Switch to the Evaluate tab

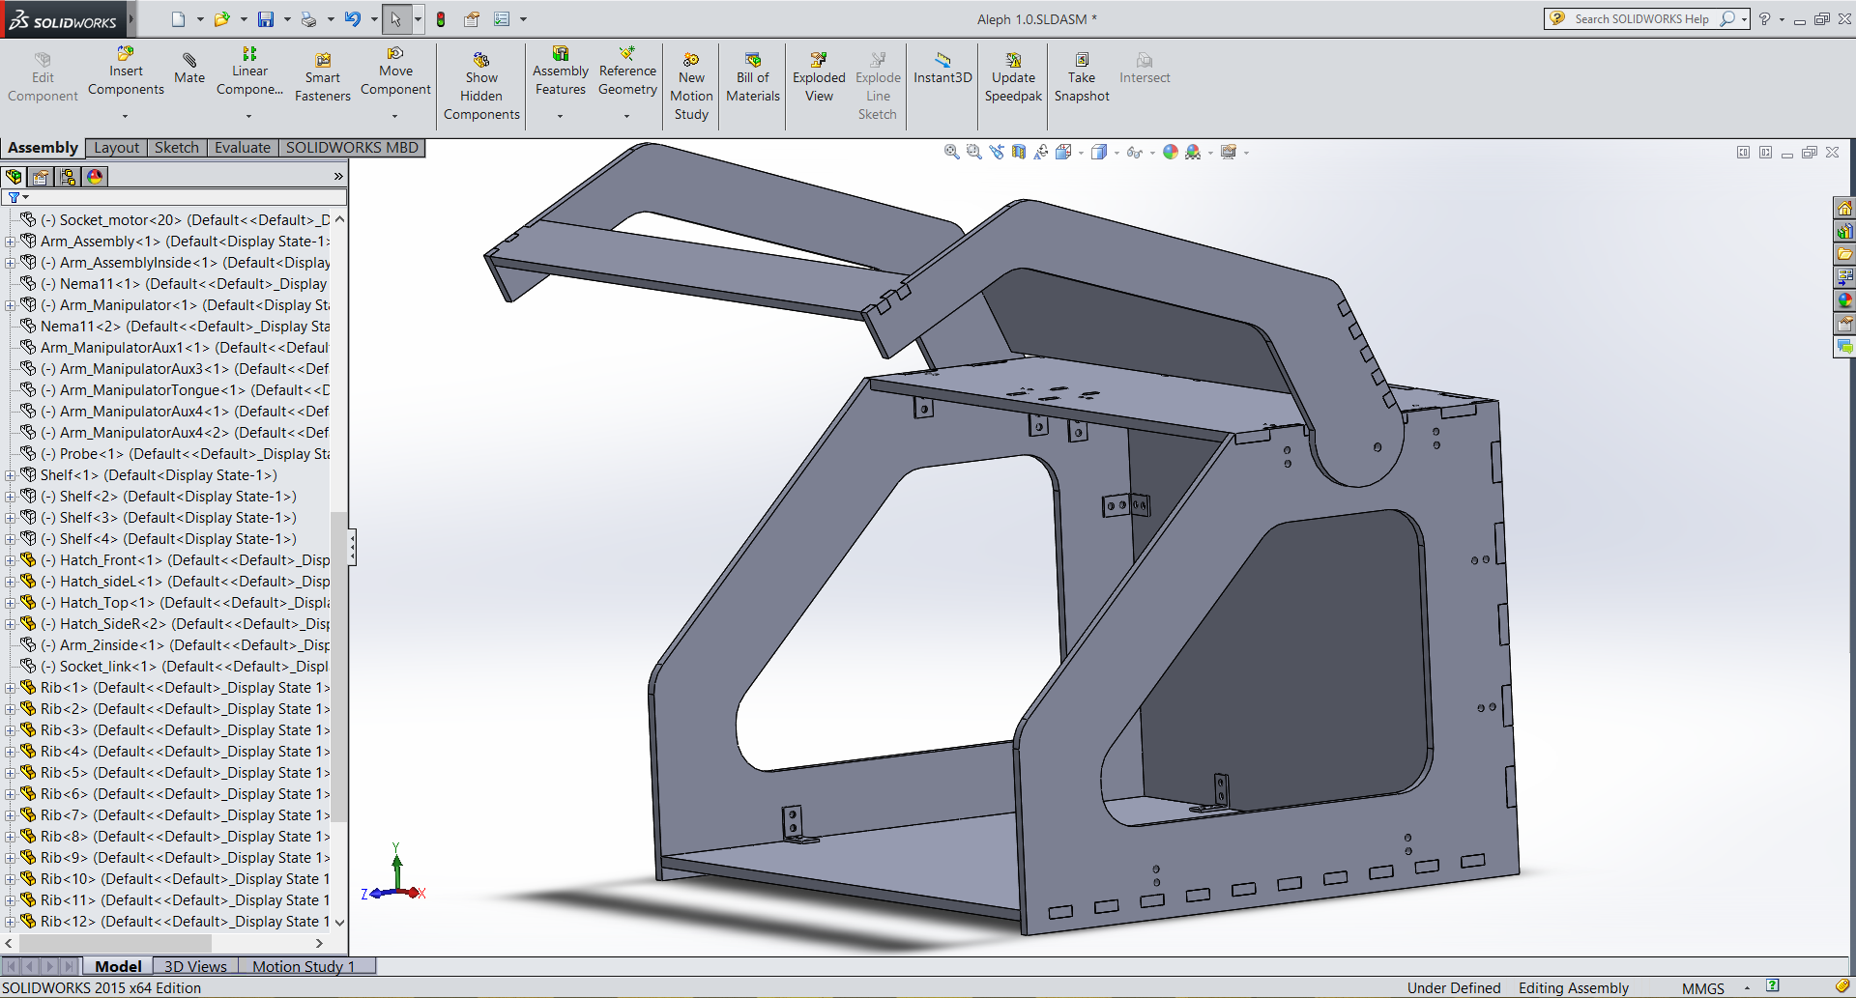pyautogui.click(x=243, y=147)
